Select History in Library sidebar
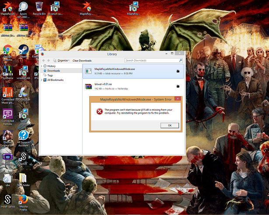 click(51, 66)
